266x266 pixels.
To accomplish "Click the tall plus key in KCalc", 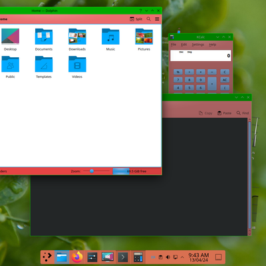I will (212, 84).
